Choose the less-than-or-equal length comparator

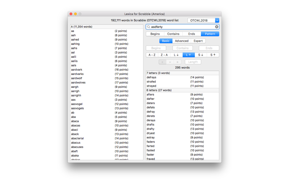(162, 62)
